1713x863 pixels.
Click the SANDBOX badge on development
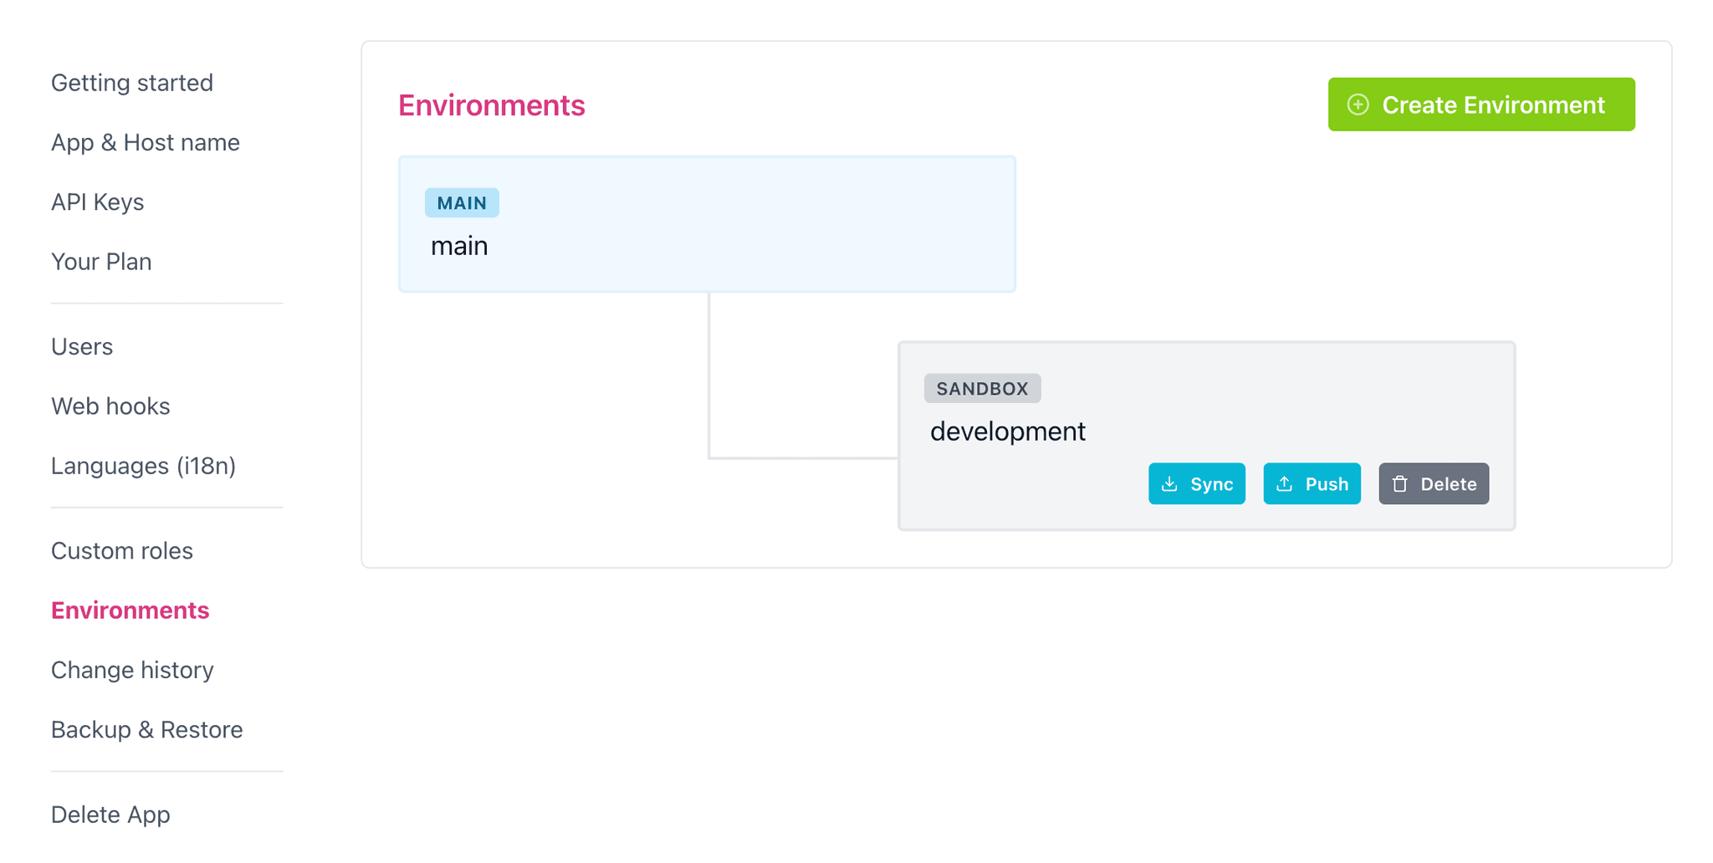(982, 389)
